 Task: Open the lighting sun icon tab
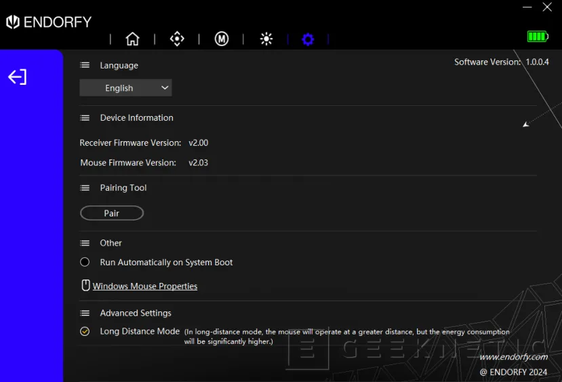(x=266, y=39)
